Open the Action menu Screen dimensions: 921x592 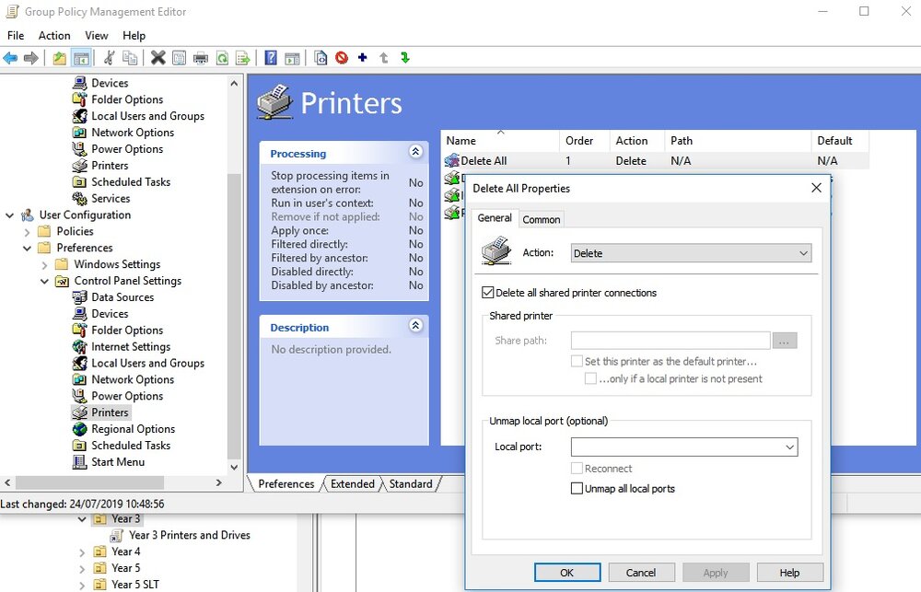pyautogui.click(x=54, y=35)
